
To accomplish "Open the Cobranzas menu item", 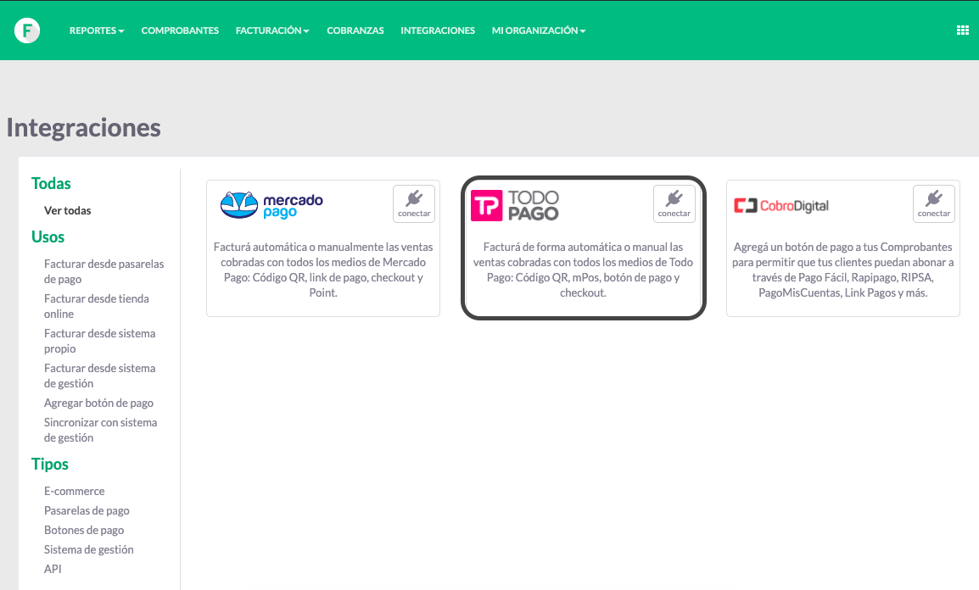I will point(355,31).
